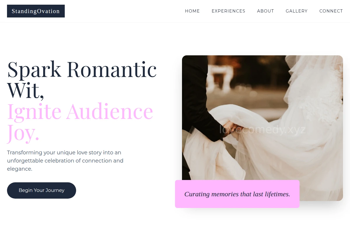Open the Home menu item
Screen dimensions: 350x233
coord(192,11)
